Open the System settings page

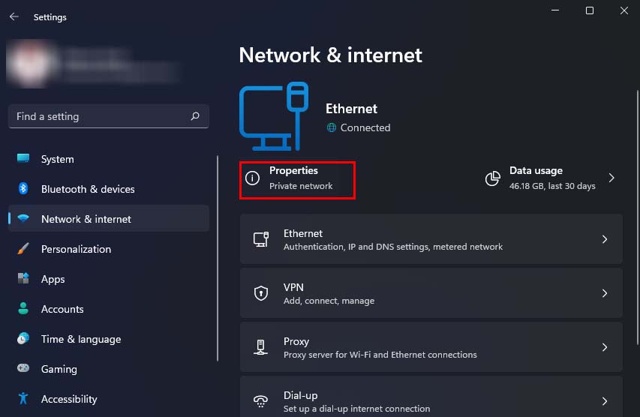[58, 159]
